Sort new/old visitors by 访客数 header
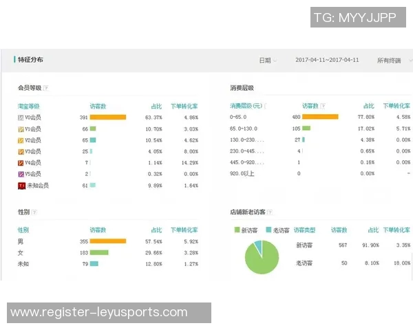The height and width of the screenshot is (330, 413). pos(339,230)
